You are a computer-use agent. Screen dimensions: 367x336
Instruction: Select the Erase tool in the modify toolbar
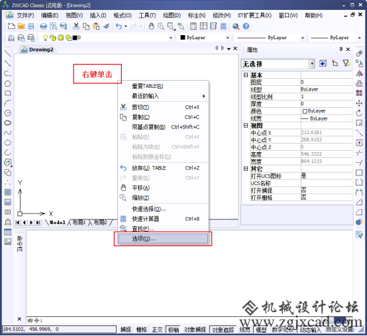[x=359, y=54]
